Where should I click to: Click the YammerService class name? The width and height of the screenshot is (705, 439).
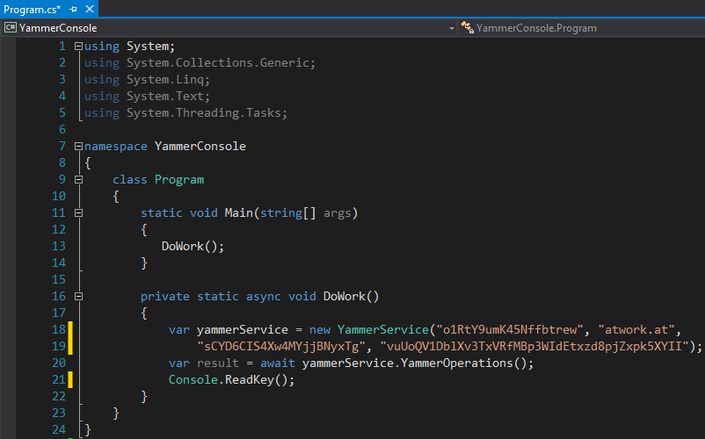379,330
